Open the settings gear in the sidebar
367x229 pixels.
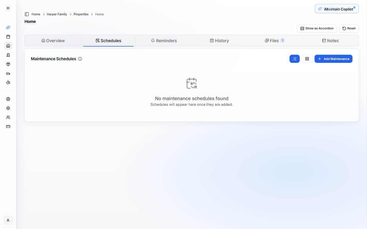[8, 108]
